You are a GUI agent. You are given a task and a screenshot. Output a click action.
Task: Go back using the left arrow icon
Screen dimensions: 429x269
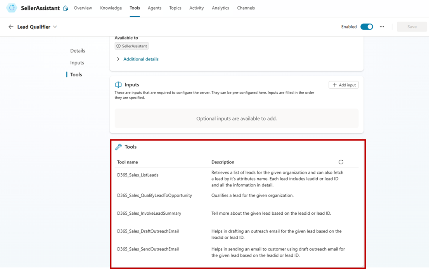point(11,27)
